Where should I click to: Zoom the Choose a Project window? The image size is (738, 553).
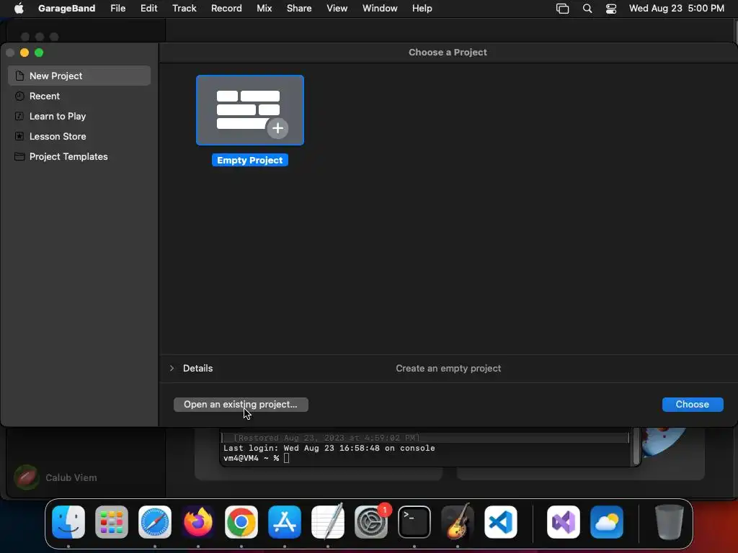[39, 53]
